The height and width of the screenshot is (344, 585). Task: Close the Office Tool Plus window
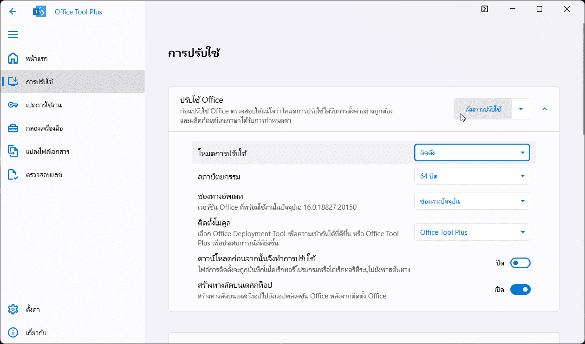coord(567,9)
